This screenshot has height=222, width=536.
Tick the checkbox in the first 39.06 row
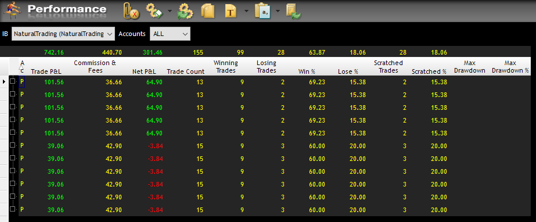tap(13, 145)
